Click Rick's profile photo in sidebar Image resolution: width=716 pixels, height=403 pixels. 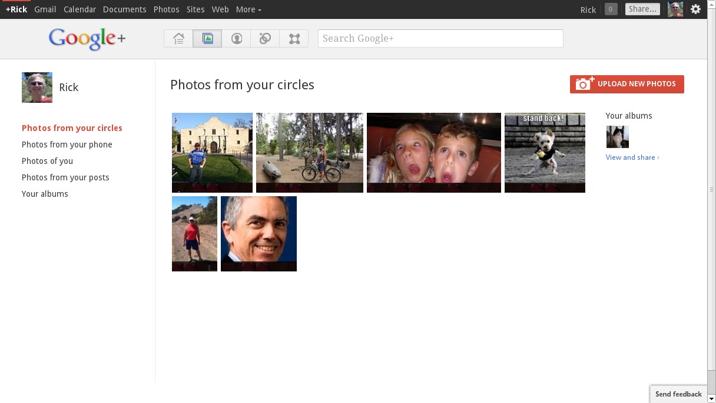(x=37, y=88)
